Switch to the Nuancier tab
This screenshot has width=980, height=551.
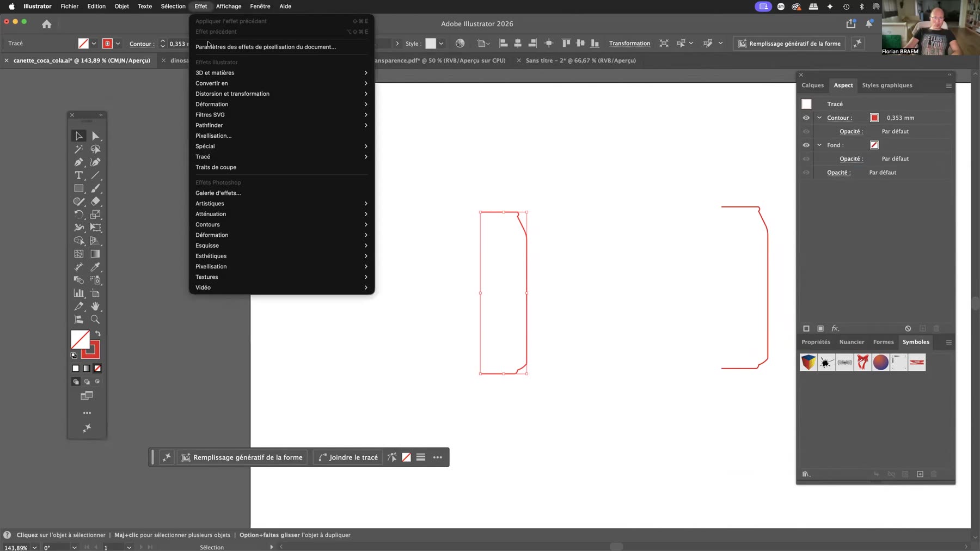click(x=852, y=342)
